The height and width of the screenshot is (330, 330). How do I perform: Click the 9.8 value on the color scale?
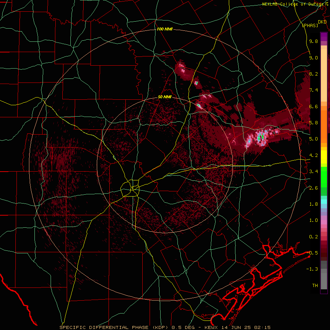(313, 41)
